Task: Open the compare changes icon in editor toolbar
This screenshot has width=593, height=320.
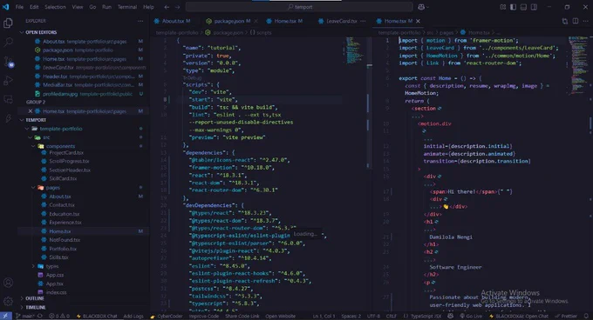Action: 564,21
